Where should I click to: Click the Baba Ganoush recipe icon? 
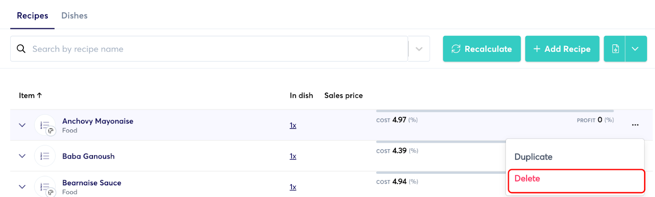pos(45,156)
